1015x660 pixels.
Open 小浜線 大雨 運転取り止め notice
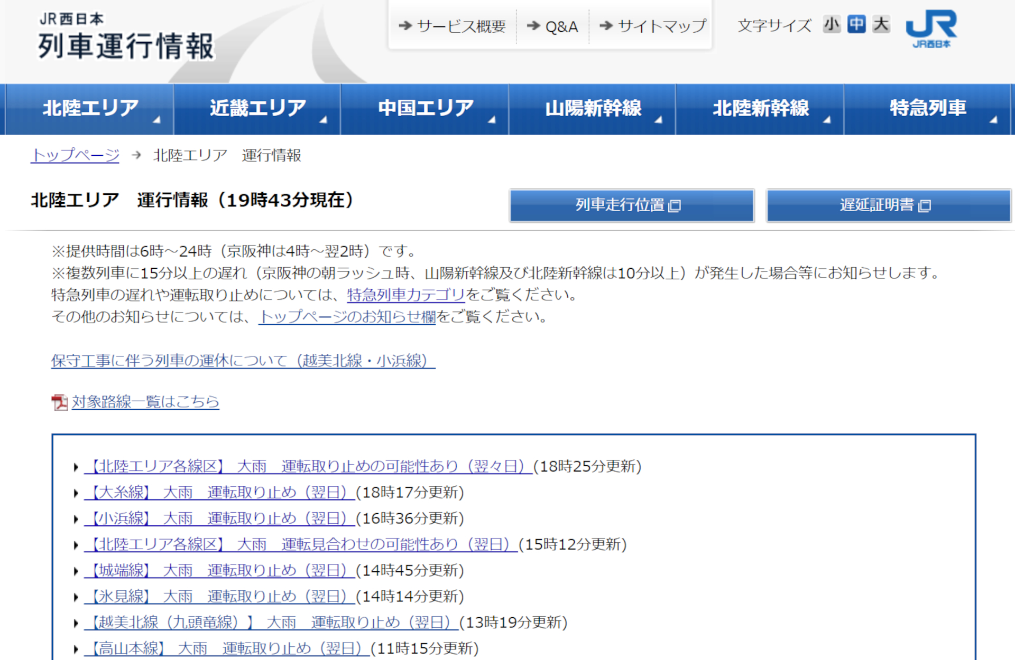click(x=219, y=518)
